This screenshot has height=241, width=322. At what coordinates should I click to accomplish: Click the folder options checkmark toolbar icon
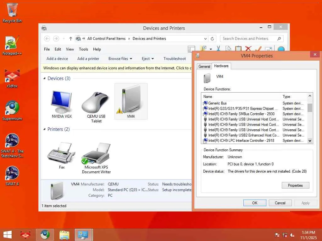coord(203,49)
